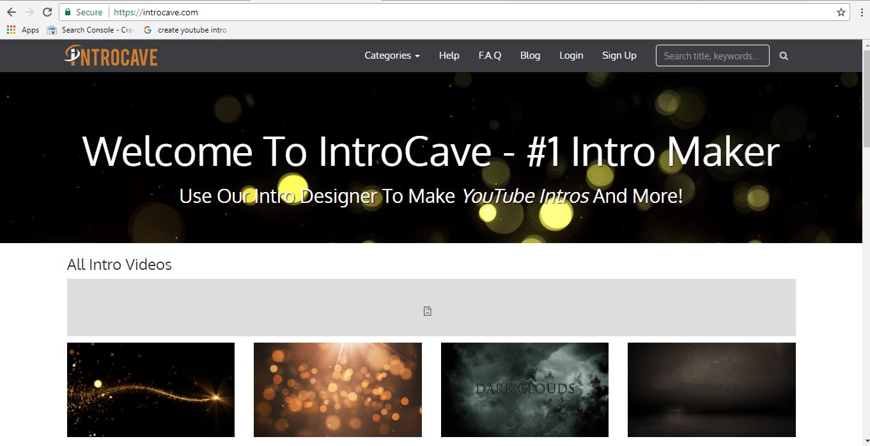Image resolution: width=870 pixels, height=446 pixels.
Task: Focus the 'Search title, keywords' field
Action: click(712, 56)
